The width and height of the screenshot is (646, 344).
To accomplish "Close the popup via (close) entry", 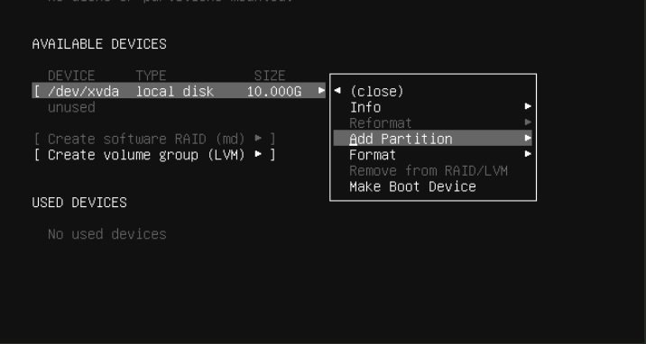I will pos(376,91).
